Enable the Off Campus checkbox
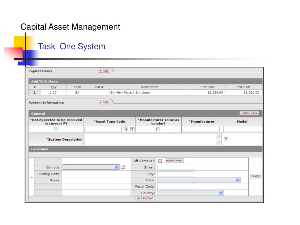300x225 pixels. point(160,161)
